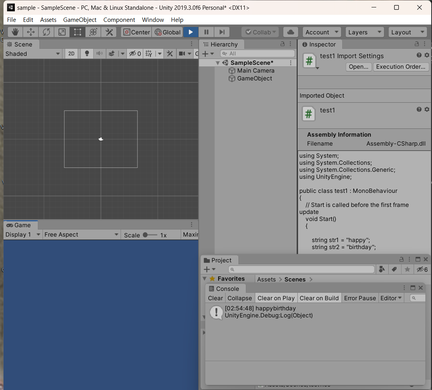Open Hierarchy panel options menu
The height and width of the screenshot is (390, 432).
290,44
